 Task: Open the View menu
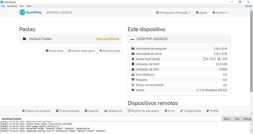coord(22,6)
